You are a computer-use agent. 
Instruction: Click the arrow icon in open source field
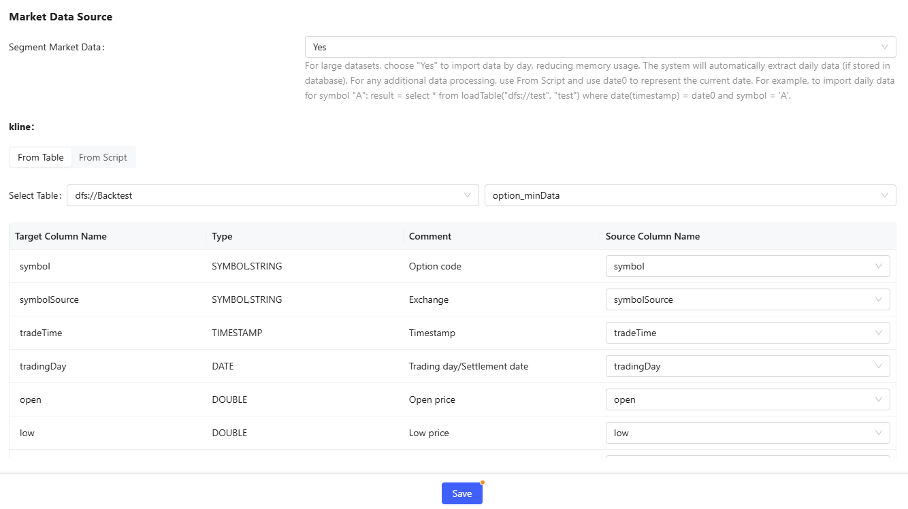pos(879,399)
